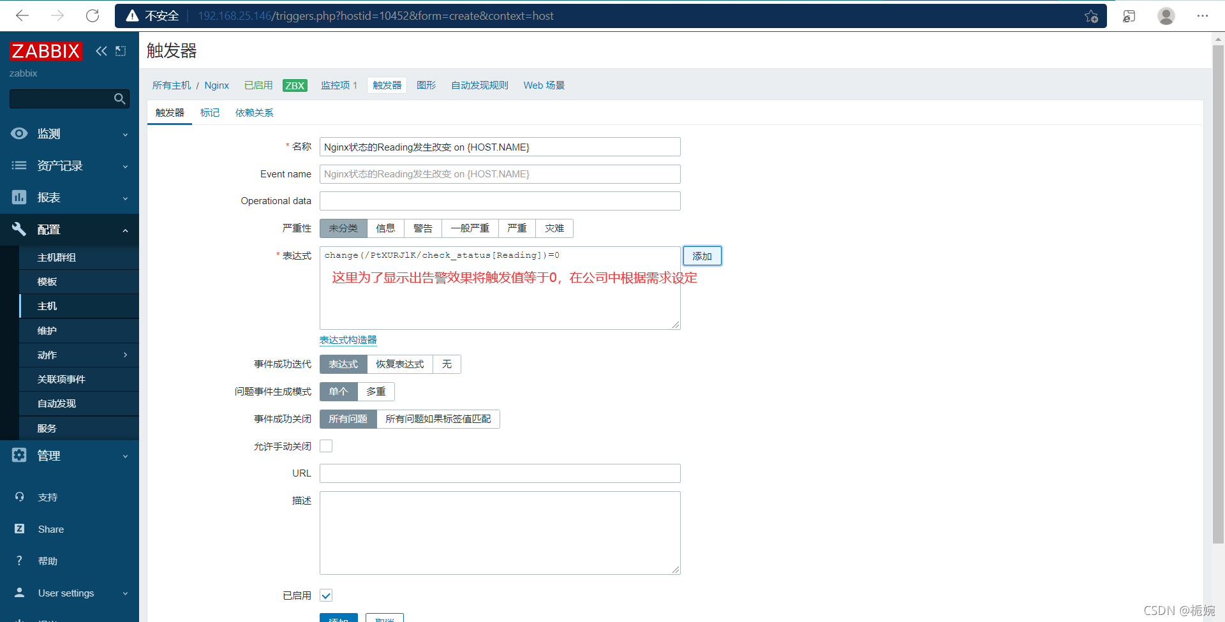
Task: Expand User settings menu chevron
Action: (125, 593)
